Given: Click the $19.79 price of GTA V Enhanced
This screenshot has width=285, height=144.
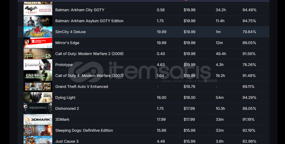Looking at the screenshot, I should pos(189,87).
